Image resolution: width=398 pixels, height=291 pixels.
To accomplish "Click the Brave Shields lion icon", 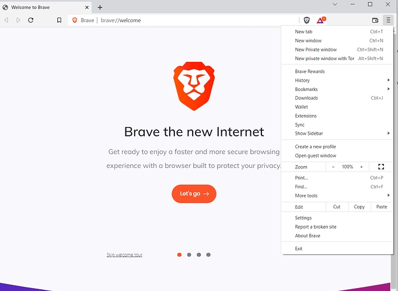I will click(306, 20).
